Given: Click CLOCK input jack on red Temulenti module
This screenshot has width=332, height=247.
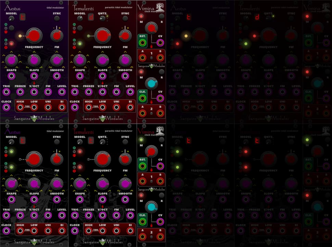Looking at the screenshot, I should [75, 107].
